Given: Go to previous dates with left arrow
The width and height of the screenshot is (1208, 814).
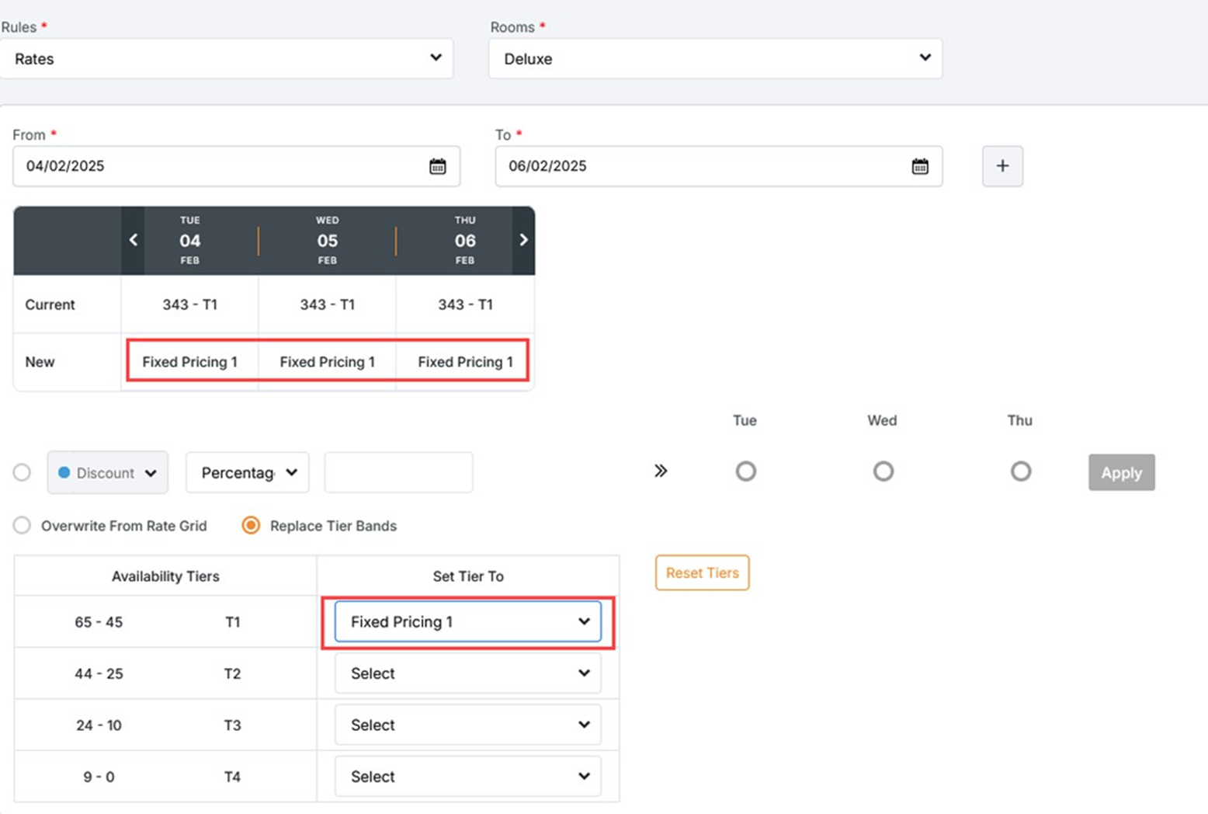Looking at the screenshot, I should click(x=134, y=240).
